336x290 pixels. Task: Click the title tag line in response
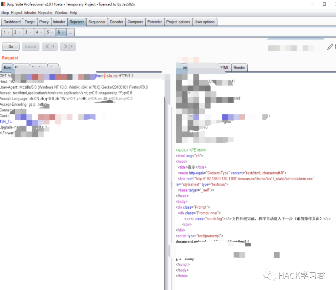coord(192,167)
